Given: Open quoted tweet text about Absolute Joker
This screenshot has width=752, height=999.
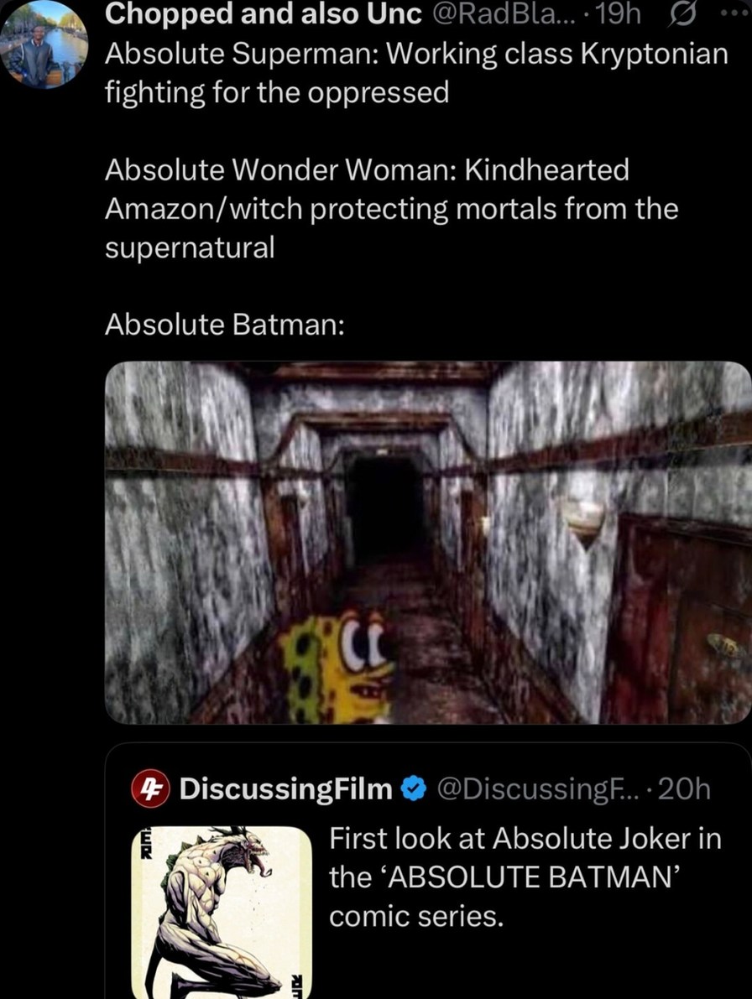Looking at the screenshot, I should point(525,877).
